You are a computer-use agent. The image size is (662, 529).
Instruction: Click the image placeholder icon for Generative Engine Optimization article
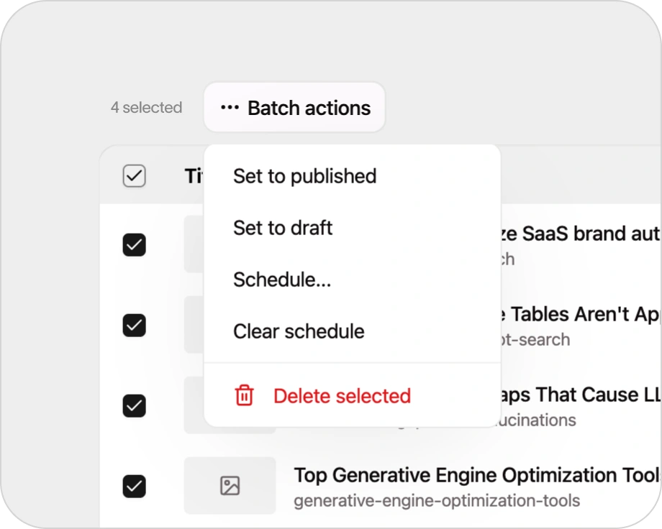click(x=230, y=486)
